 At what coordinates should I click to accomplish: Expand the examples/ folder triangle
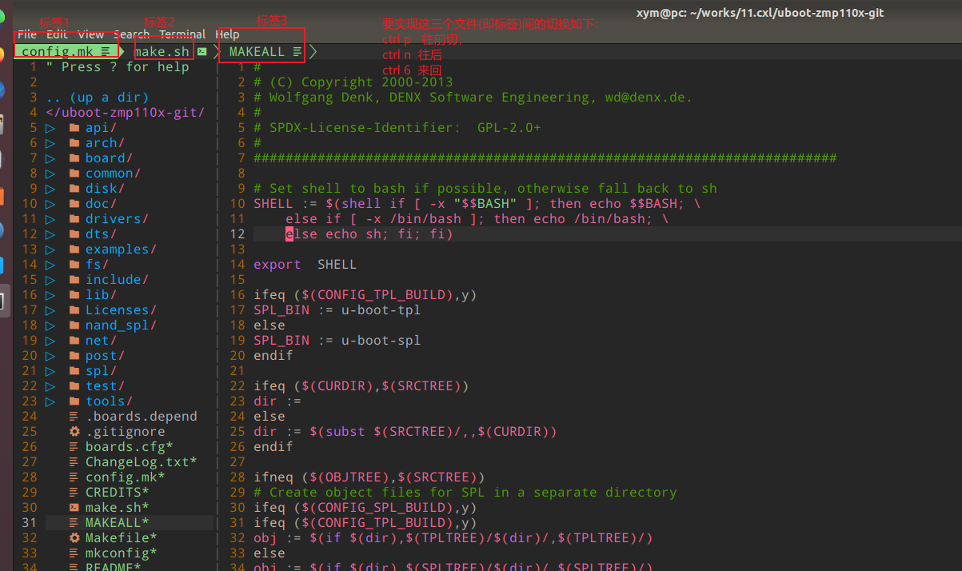(50, 250)
